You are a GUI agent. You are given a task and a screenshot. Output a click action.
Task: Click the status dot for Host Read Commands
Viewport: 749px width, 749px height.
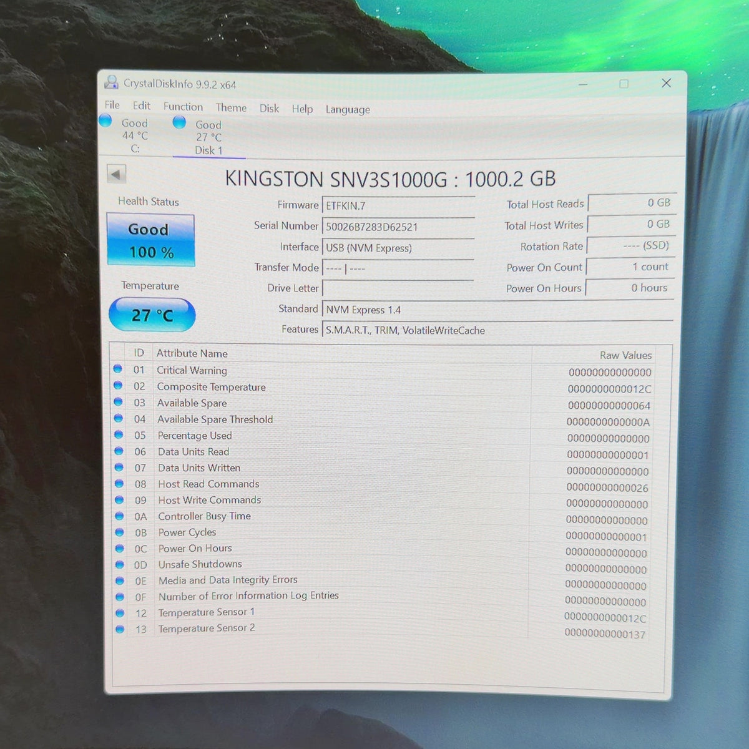119,483
